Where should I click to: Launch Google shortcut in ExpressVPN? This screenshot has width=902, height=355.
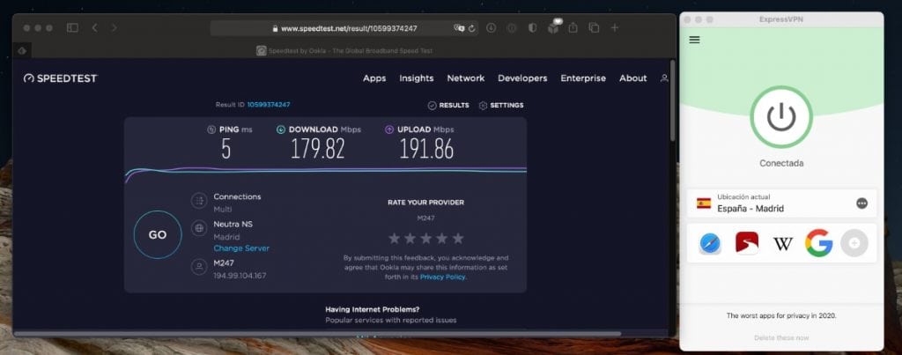click(x=818, y=243)
